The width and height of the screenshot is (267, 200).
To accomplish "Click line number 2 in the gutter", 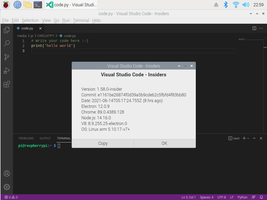I will click(23, 46).
